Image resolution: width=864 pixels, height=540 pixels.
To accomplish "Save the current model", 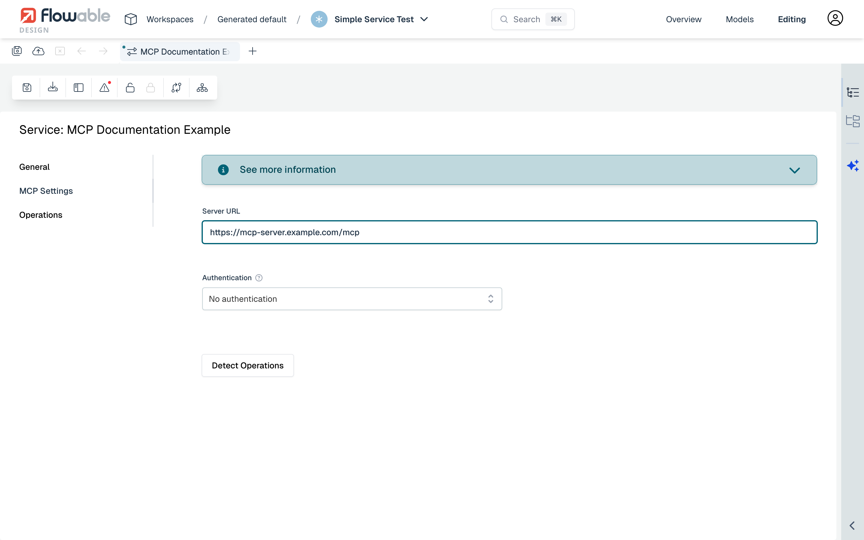I will tap(27, 88).
